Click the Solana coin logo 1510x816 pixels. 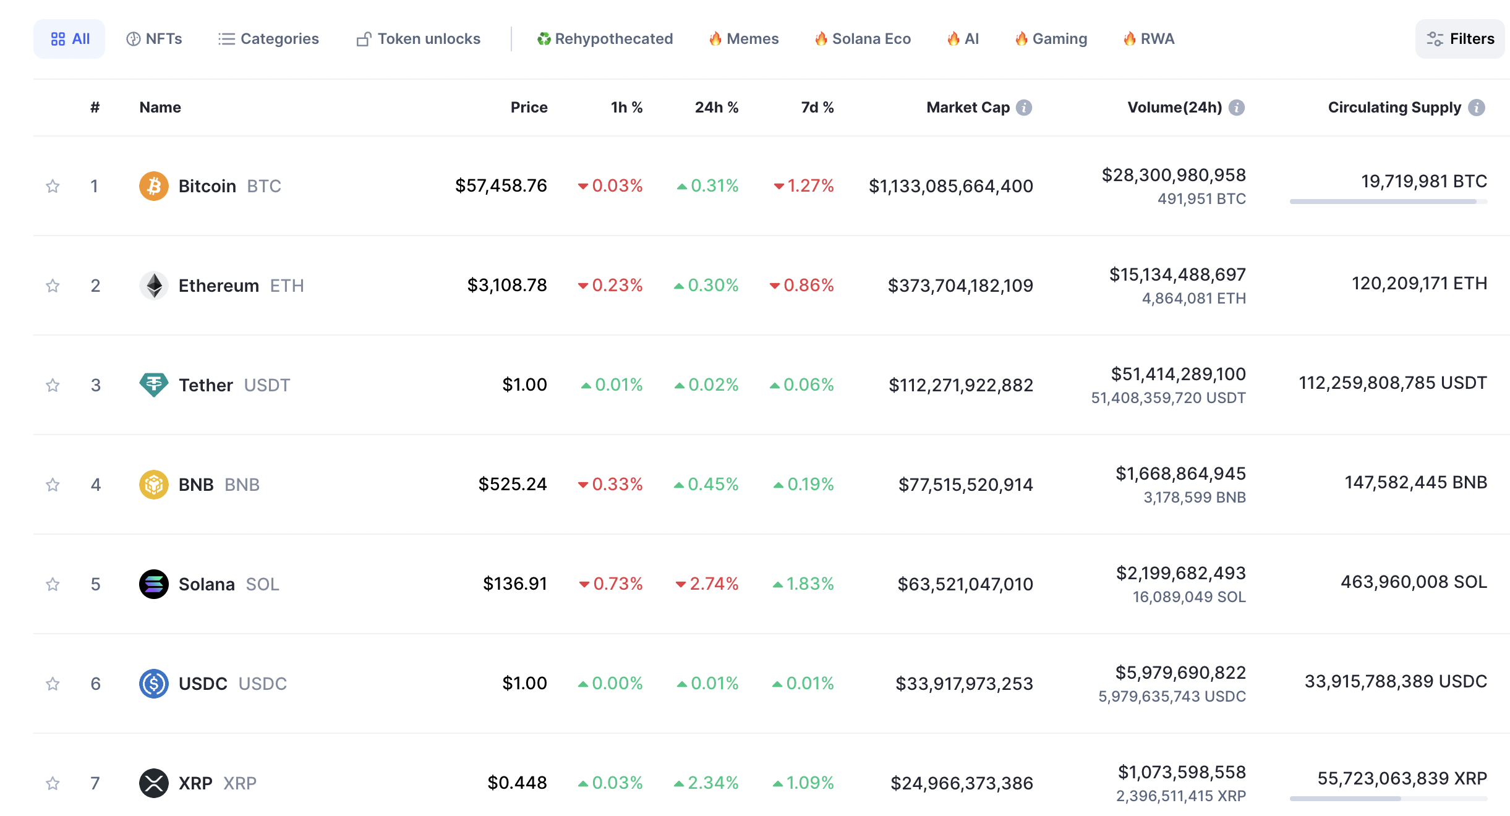(154, 584)
